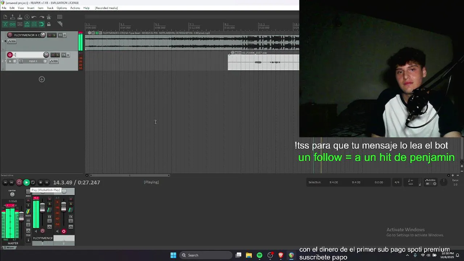Open the Insert menu
Image resolution: width=464 pixels, height=261 pixels.
(31, 8)
